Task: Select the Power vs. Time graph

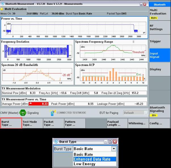Action: [x=74, y=28]
